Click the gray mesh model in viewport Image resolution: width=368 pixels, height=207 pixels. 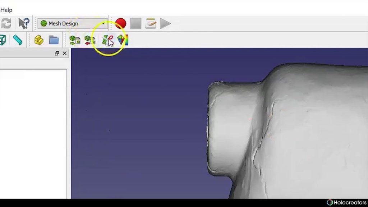[293, 132]
